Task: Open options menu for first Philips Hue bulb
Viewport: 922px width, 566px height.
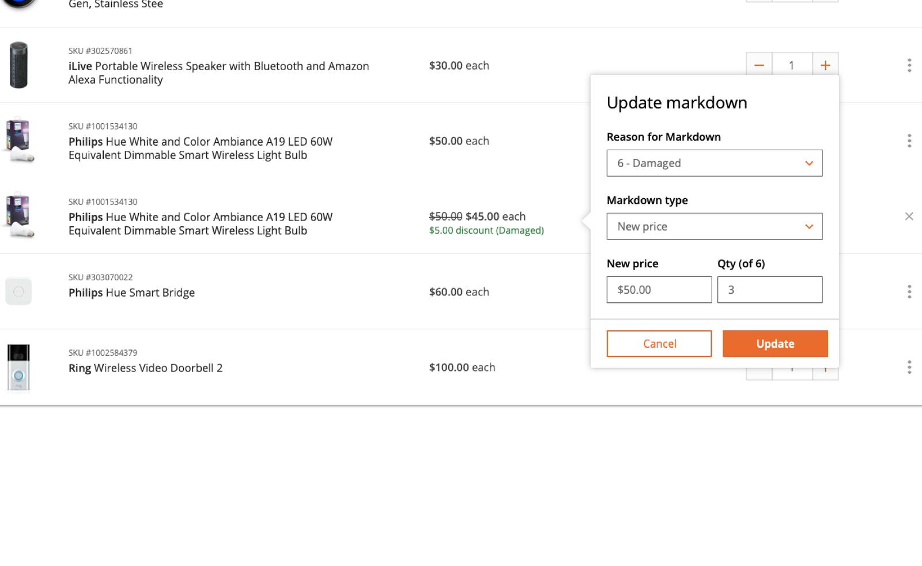Action: click(909, 140)
